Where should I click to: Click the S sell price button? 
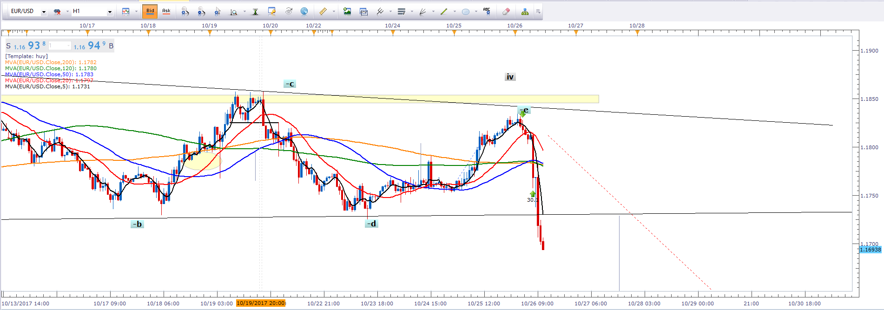(8, 46)
